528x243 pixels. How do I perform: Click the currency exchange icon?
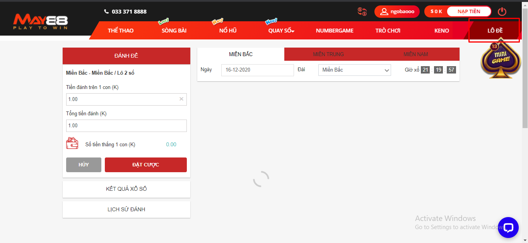tap(362, 12)
